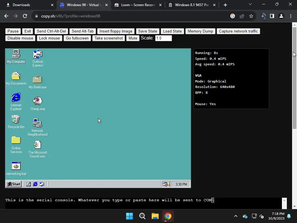Viewport: 297px width, 223px height.
Task: Click the muted volume tray icon
Action: [262, 216]
